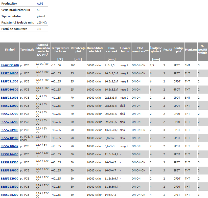Select '8,8x3x2' housing dimension cell
The width and height of the screenshot is (208, 198).
(110, 138)
